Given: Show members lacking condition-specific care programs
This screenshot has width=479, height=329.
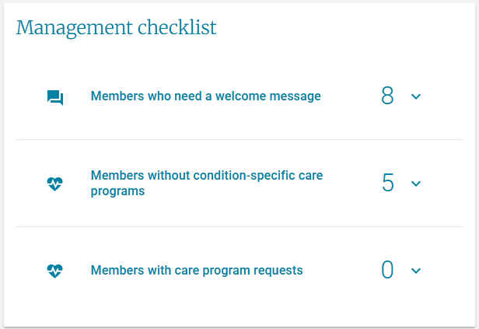Looking at the screenshot, I should 415,184.
